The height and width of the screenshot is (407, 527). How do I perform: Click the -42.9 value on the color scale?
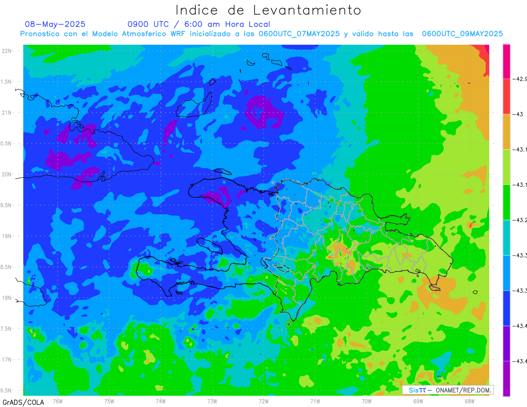click(x=520, y=79)
